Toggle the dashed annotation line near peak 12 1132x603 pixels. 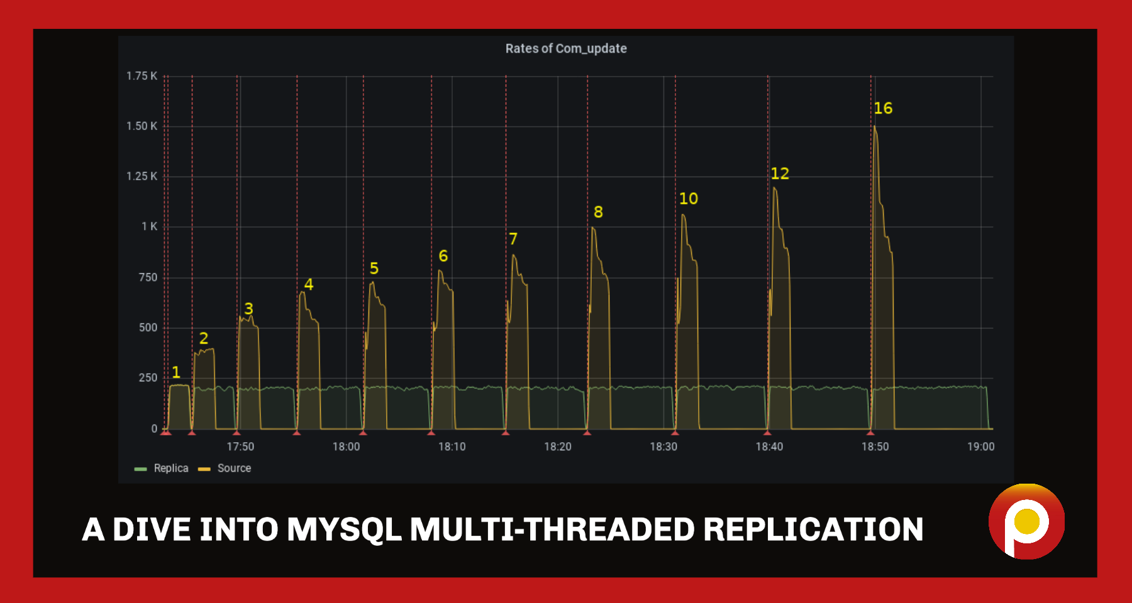click(768, 251)
